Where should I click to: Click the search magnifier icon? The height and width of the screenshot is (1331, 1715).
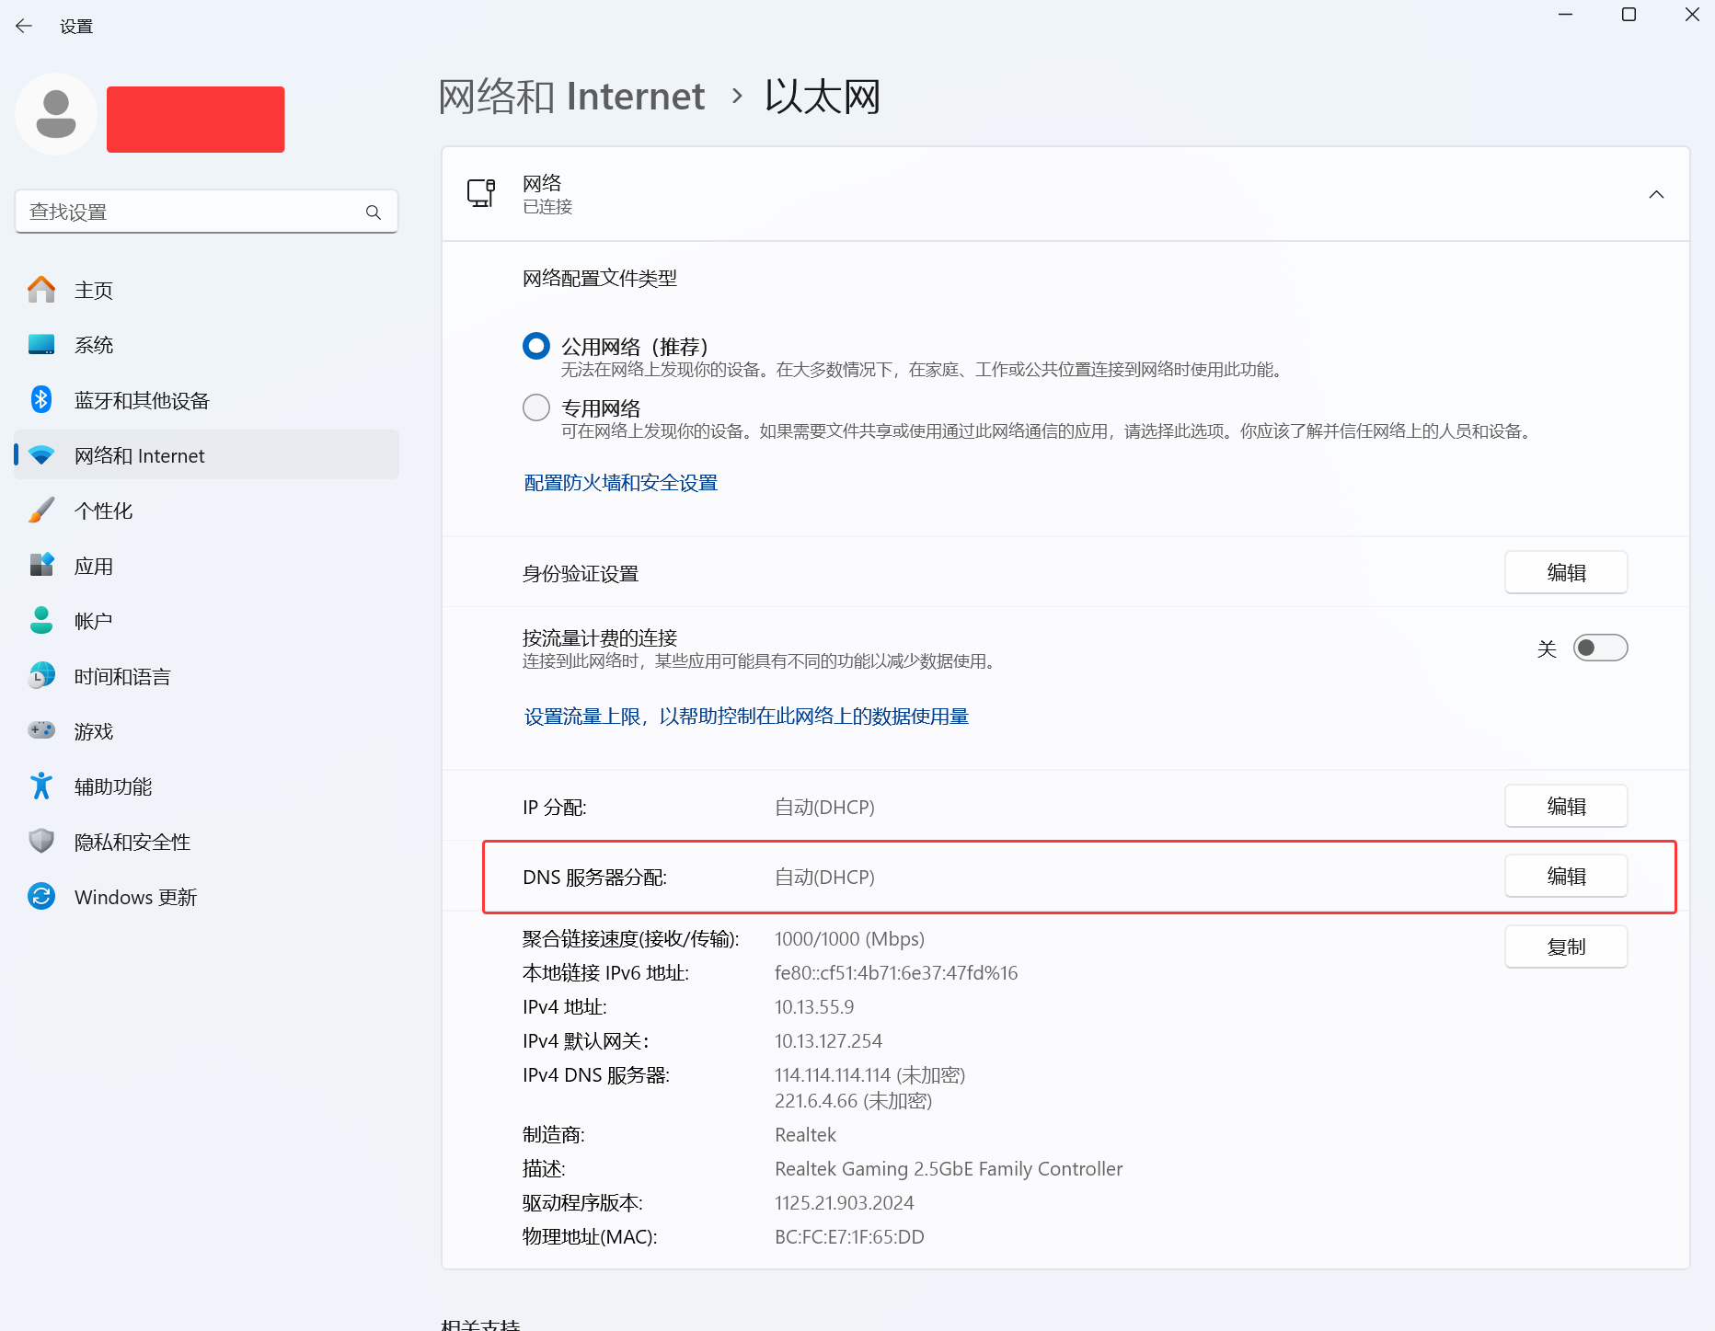coord(373,212)
